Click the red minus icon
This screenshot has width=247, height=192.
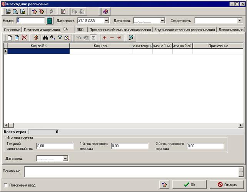pyautogui.click(x=112, y=38)
